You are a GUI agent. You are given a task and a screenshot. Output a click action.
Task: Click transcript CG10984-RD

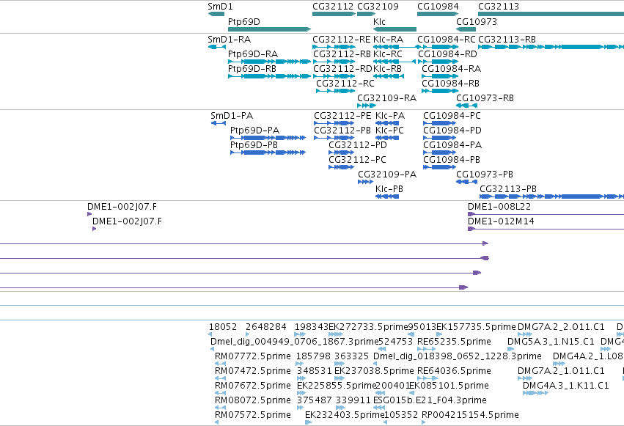pos(438,62)
